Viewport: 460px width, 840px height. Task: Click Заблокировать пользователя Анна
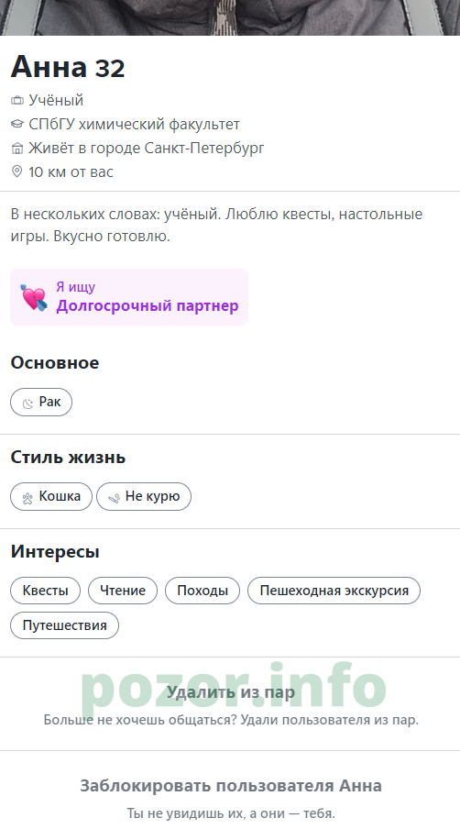(x=231, y=786)
